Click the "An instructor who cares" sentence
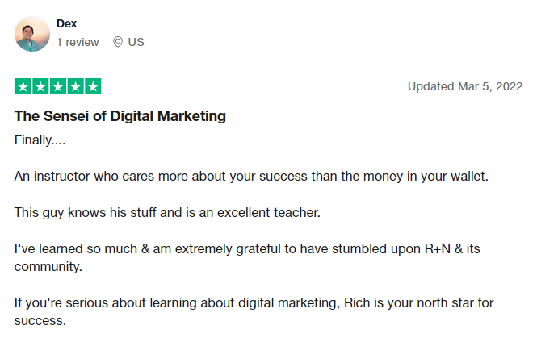 [x=251, y=176]
